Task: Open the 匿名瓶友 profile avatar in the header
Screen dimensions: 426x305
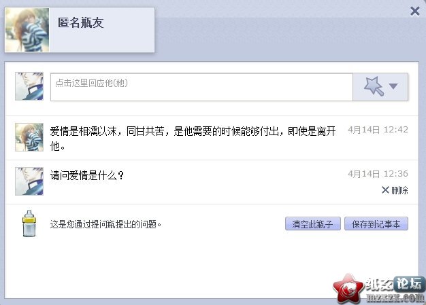Action: point(27,30)
